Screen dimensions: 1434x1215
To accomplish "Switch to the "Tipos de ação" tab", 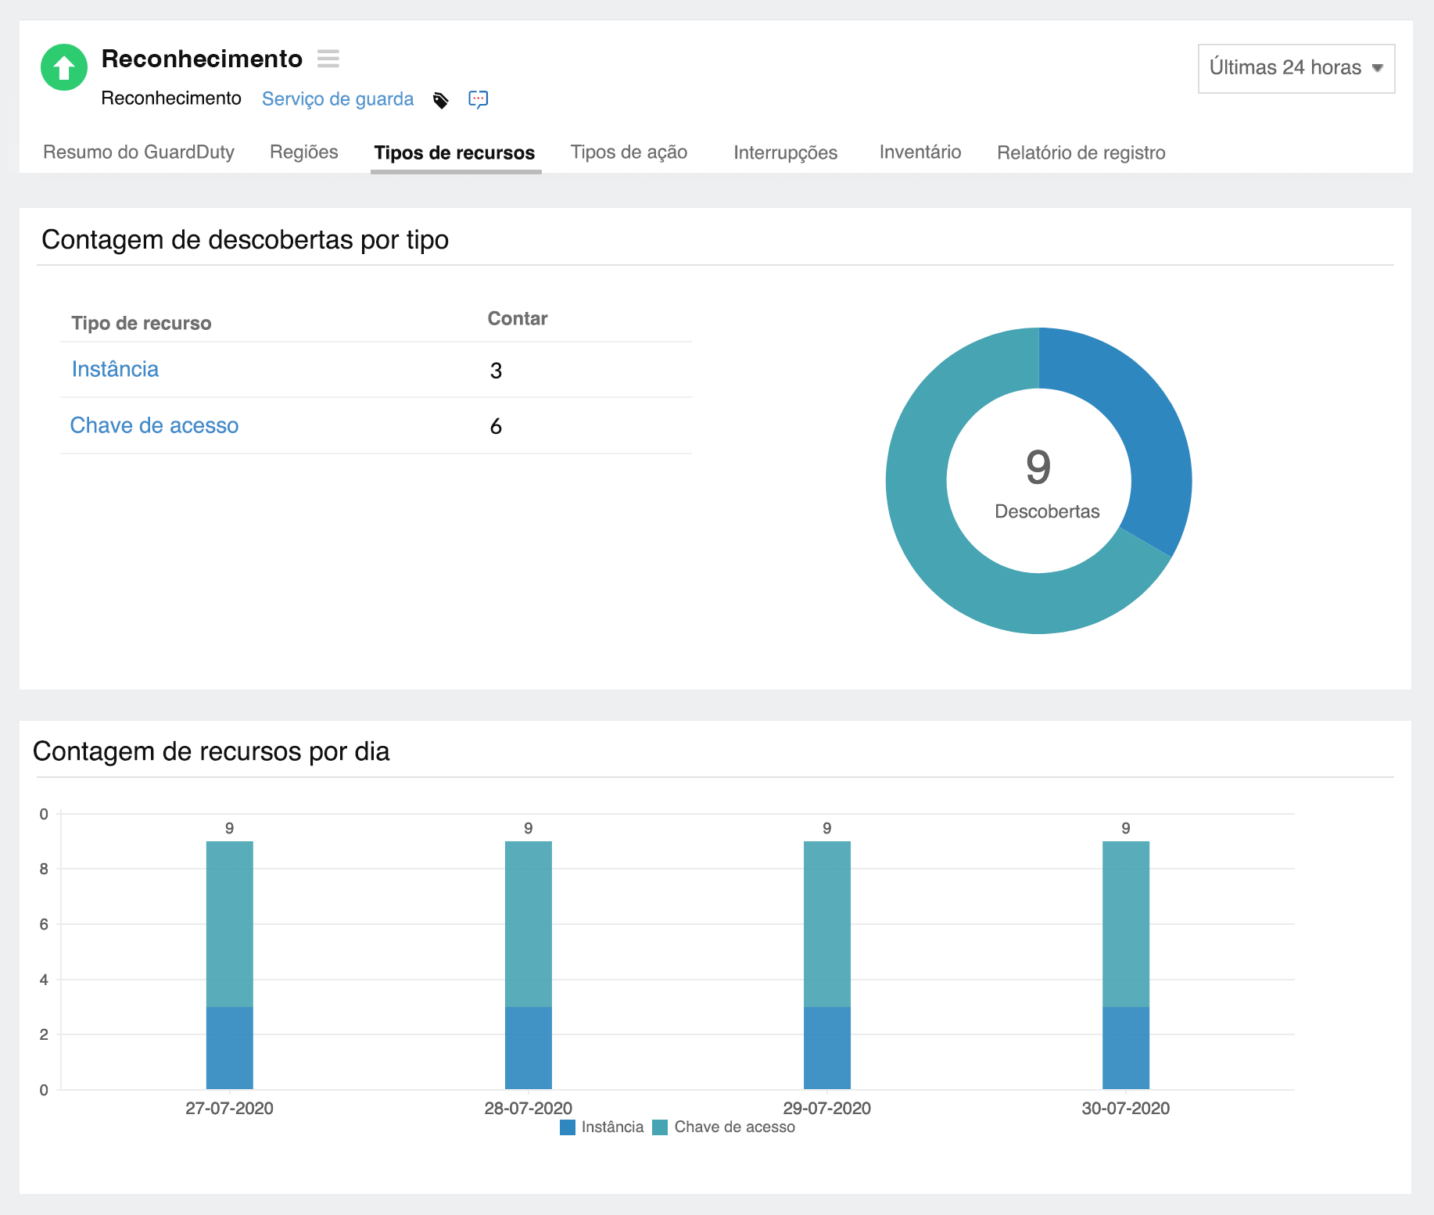I will [629, 152].
